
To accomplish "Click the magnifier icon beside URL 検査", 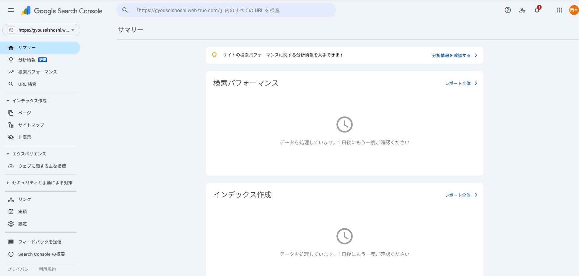I will click(x=11, y=84).
